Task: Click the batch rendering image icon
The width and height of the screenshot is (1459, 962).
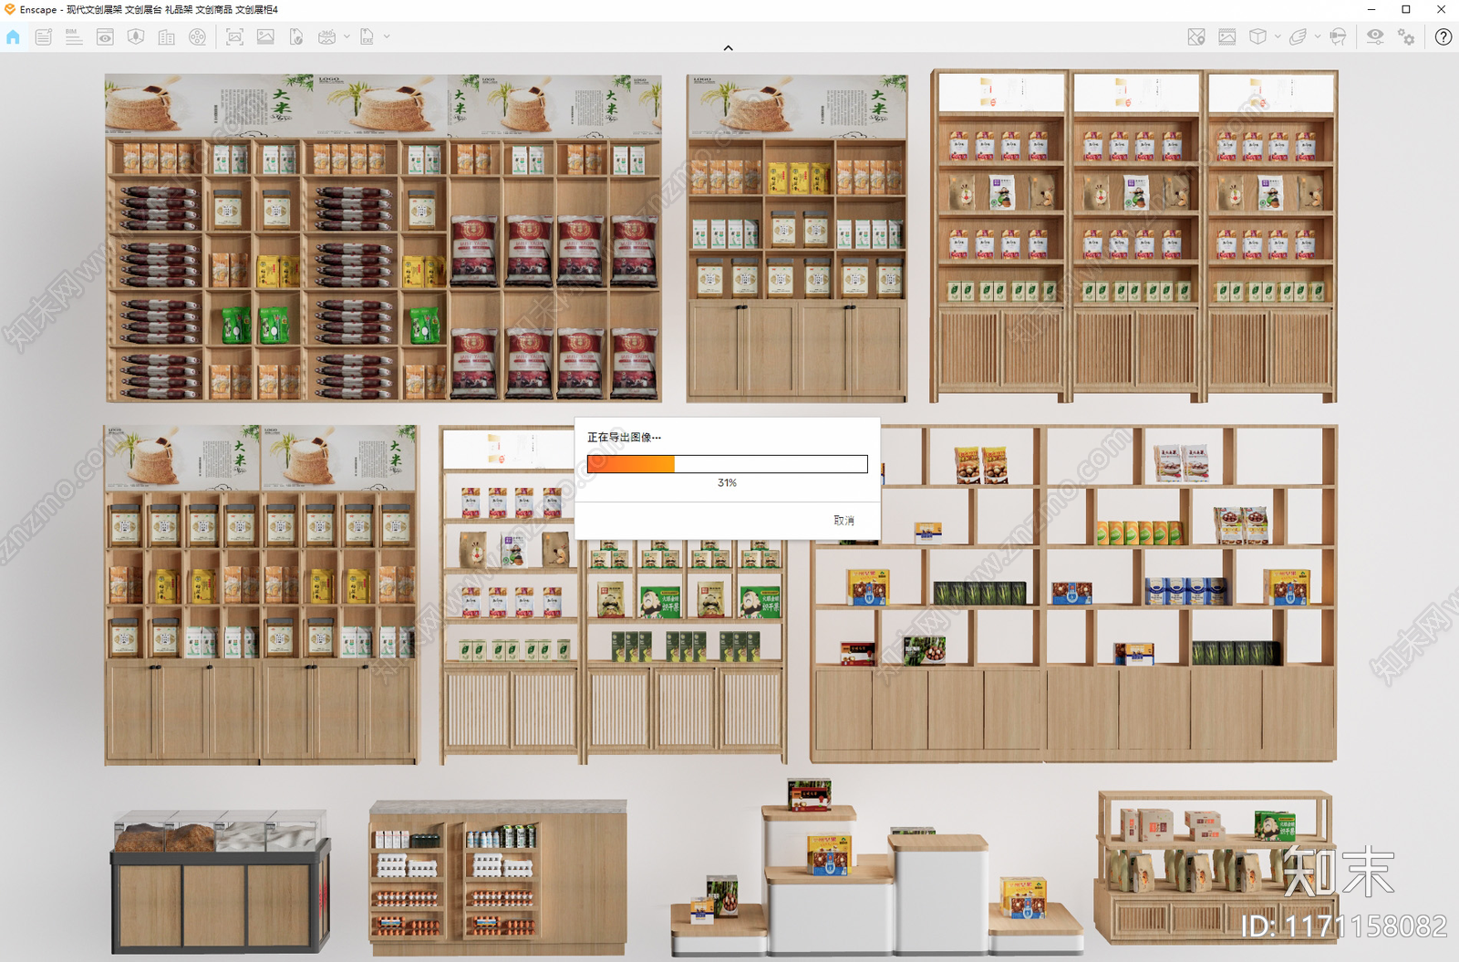Action: tap(265, 37)
